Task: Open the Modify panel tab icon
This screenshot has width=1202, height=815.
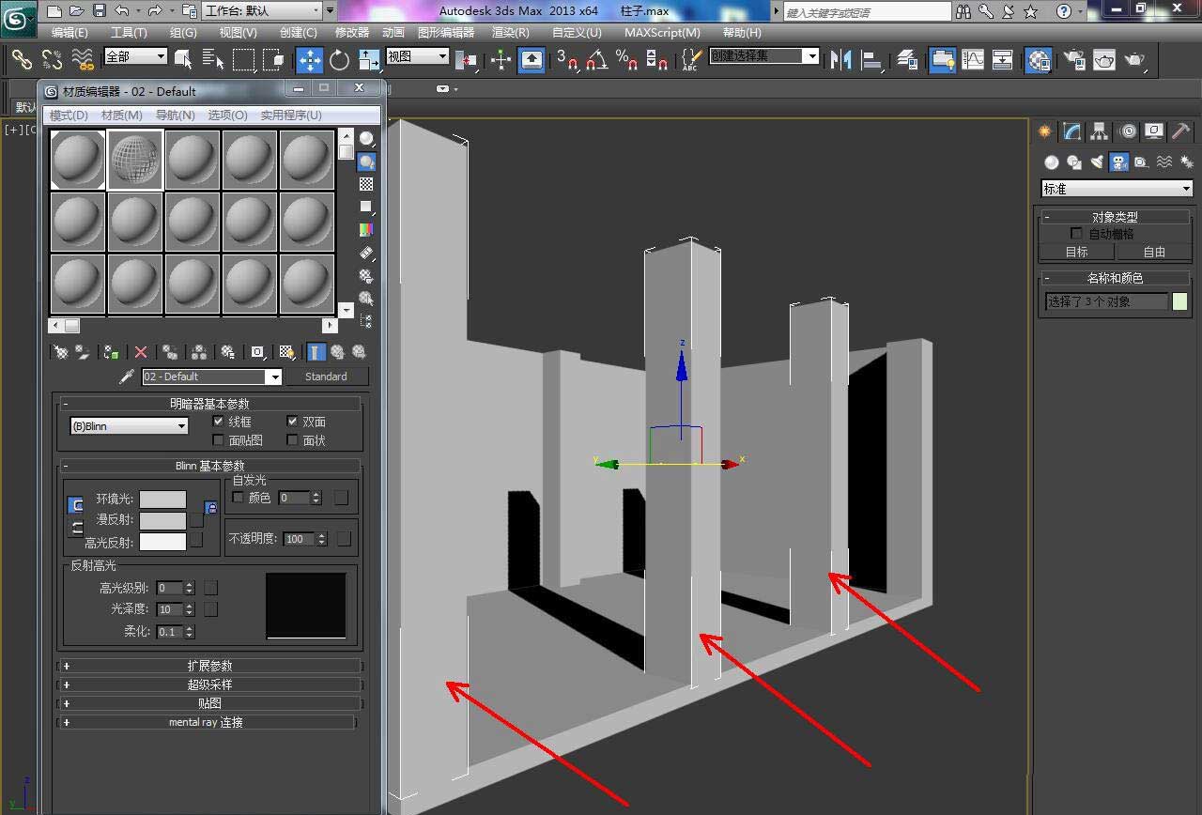Action: coord(1071,131)
